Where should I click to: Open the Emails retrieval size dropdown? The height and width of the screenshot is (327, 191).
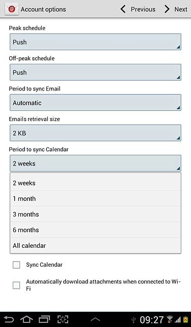(95, 133)
